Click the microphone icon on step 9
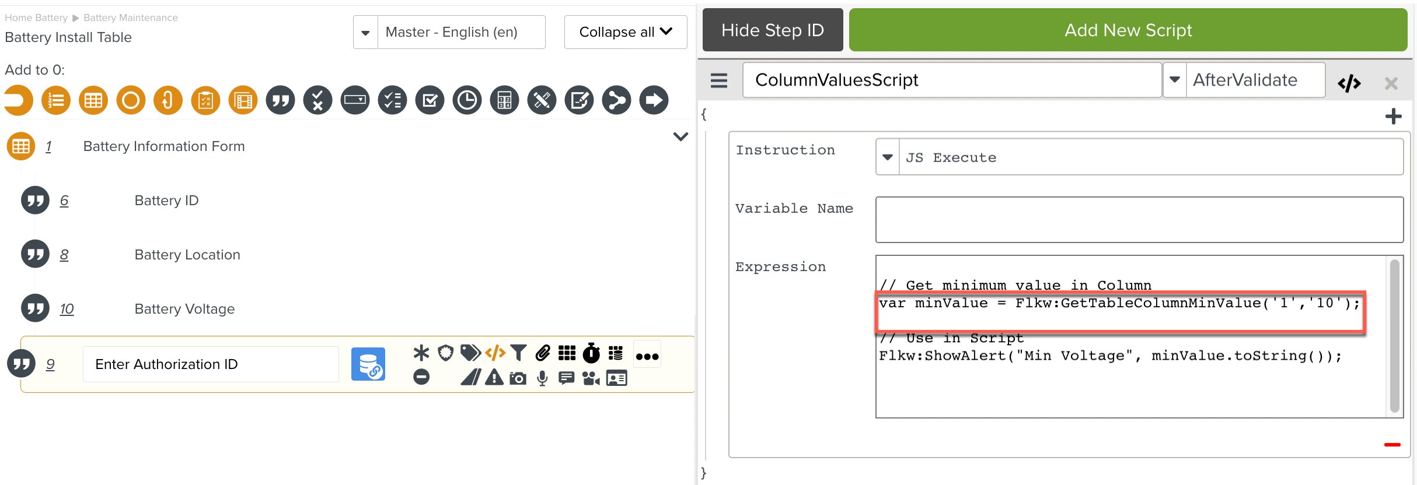 (x=542, y=378)
